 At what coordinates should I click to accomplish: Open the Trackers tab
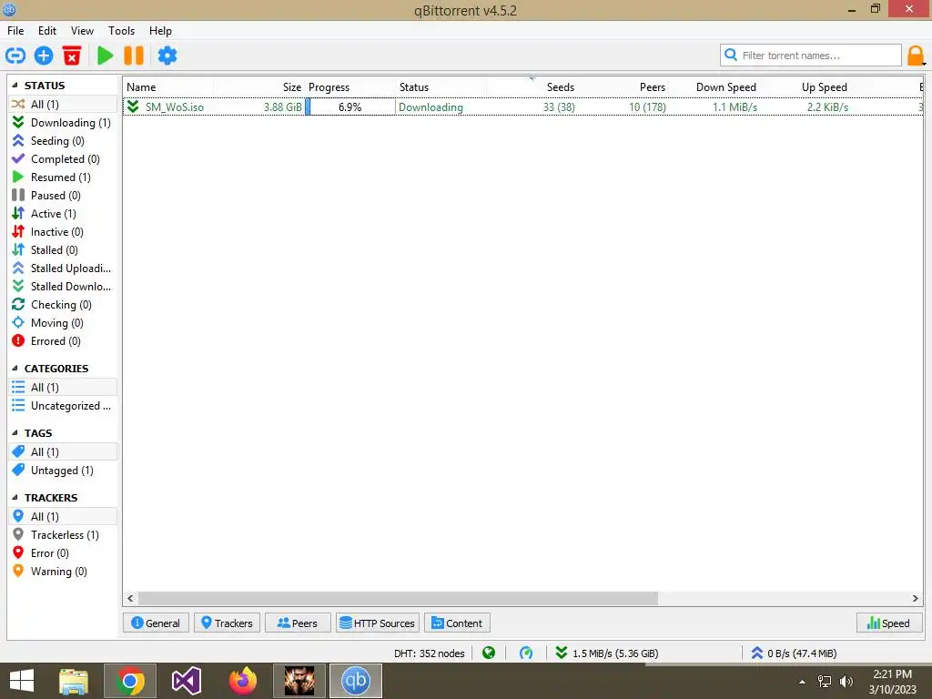point(227,623)
